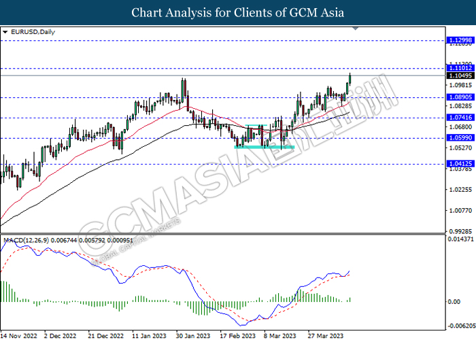Click the 8 Mar 2023 date label
Screen dimensions: 476x340
(279, 336)
